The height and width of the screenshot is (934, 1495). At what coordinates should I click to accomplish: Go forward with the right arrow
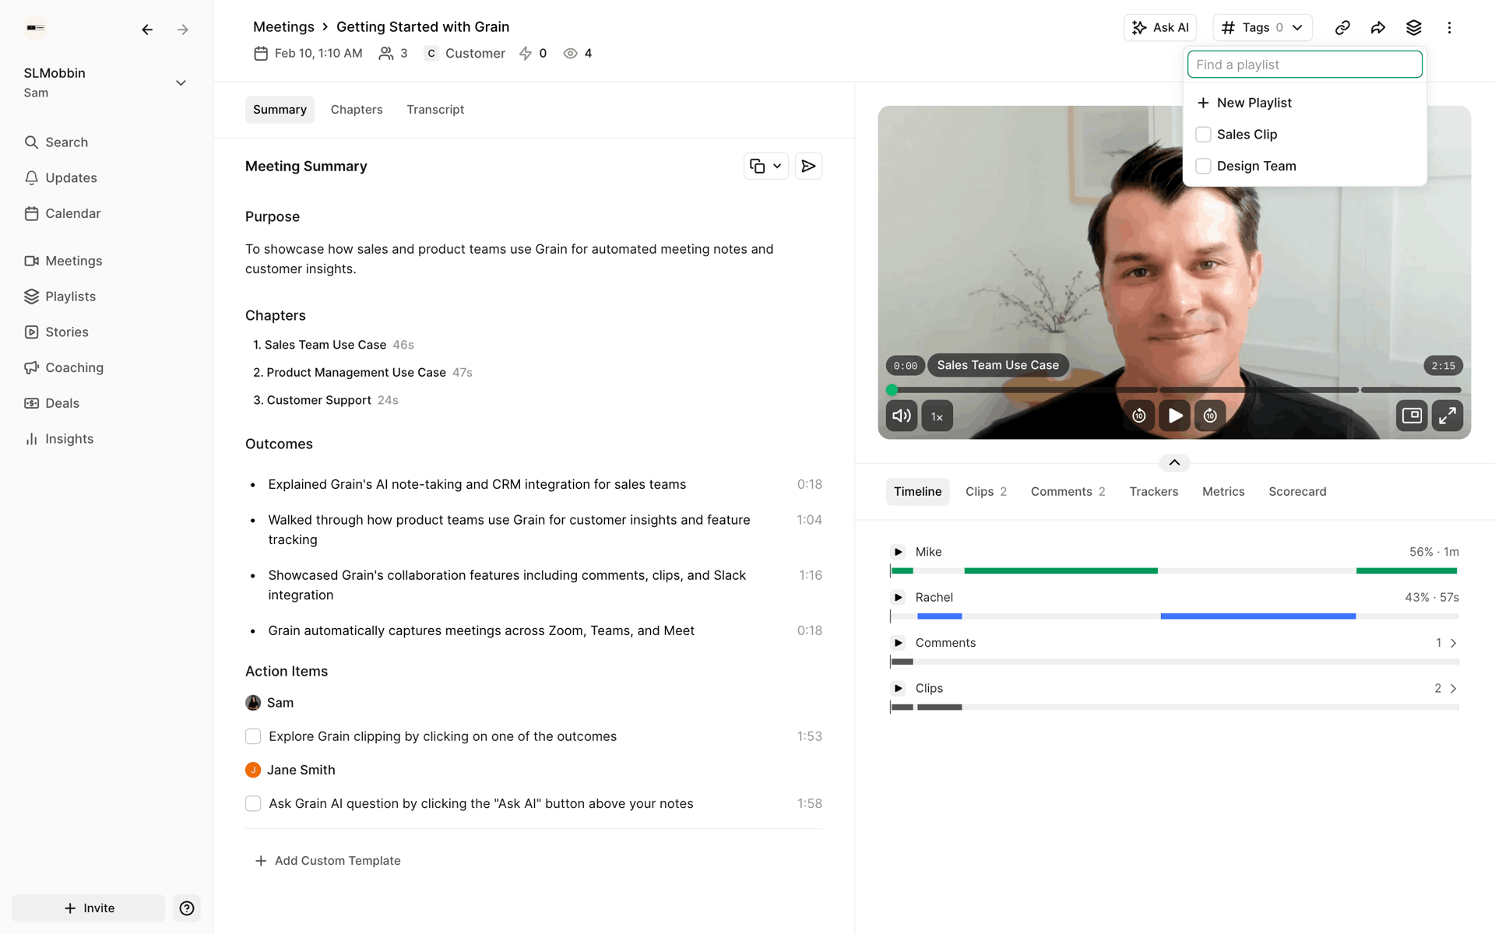183,30
